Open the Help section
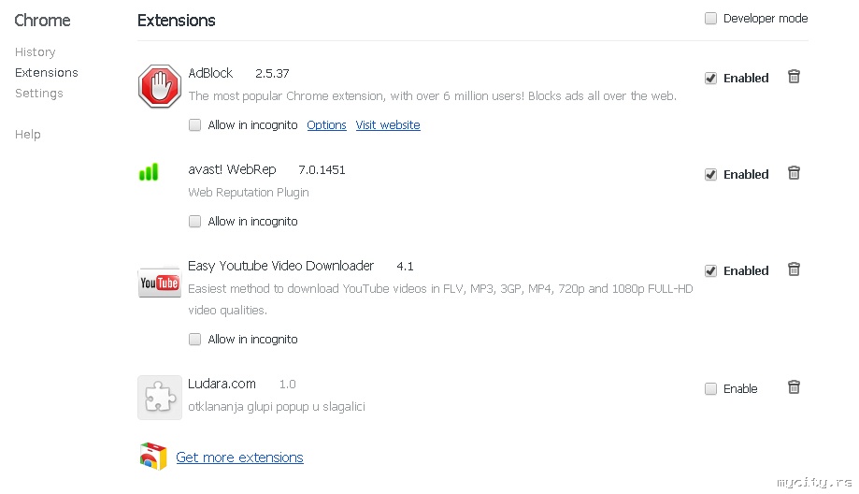The width and height of the screenshot is (859, 494). pyautogui.click(x=28, y=135)
